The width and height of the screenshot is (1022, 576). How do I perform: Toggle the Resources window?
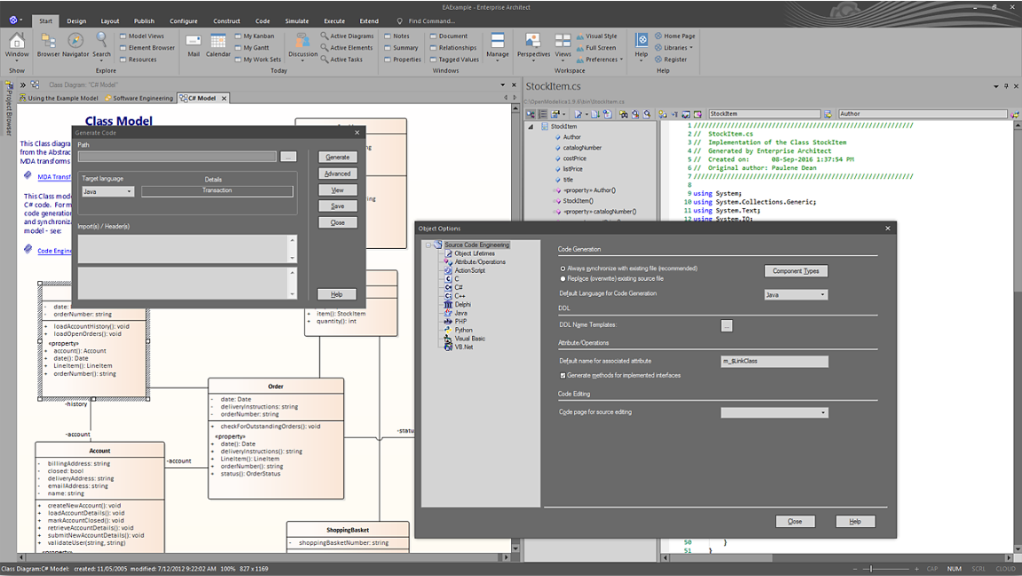coord(138,60)
